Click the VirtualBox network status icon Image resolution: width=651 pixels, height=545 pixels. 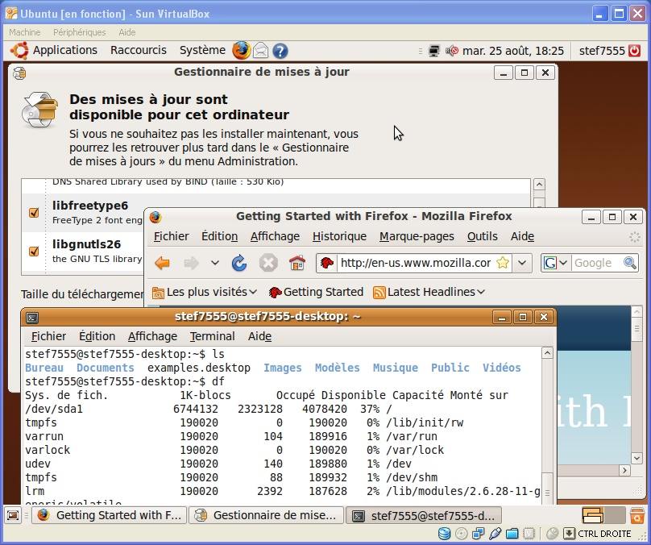coord(479,534)
